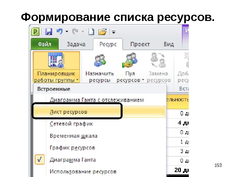
Task: Switch to the Проект tab
Action: [140, 44]
